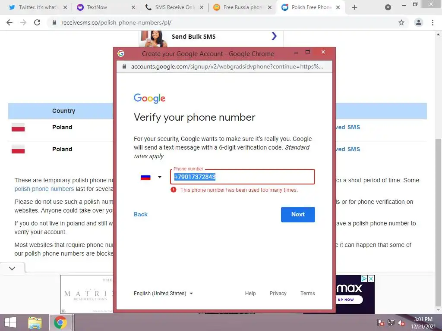
Task: Click the Google logo in popup
Action: [149, 99]
